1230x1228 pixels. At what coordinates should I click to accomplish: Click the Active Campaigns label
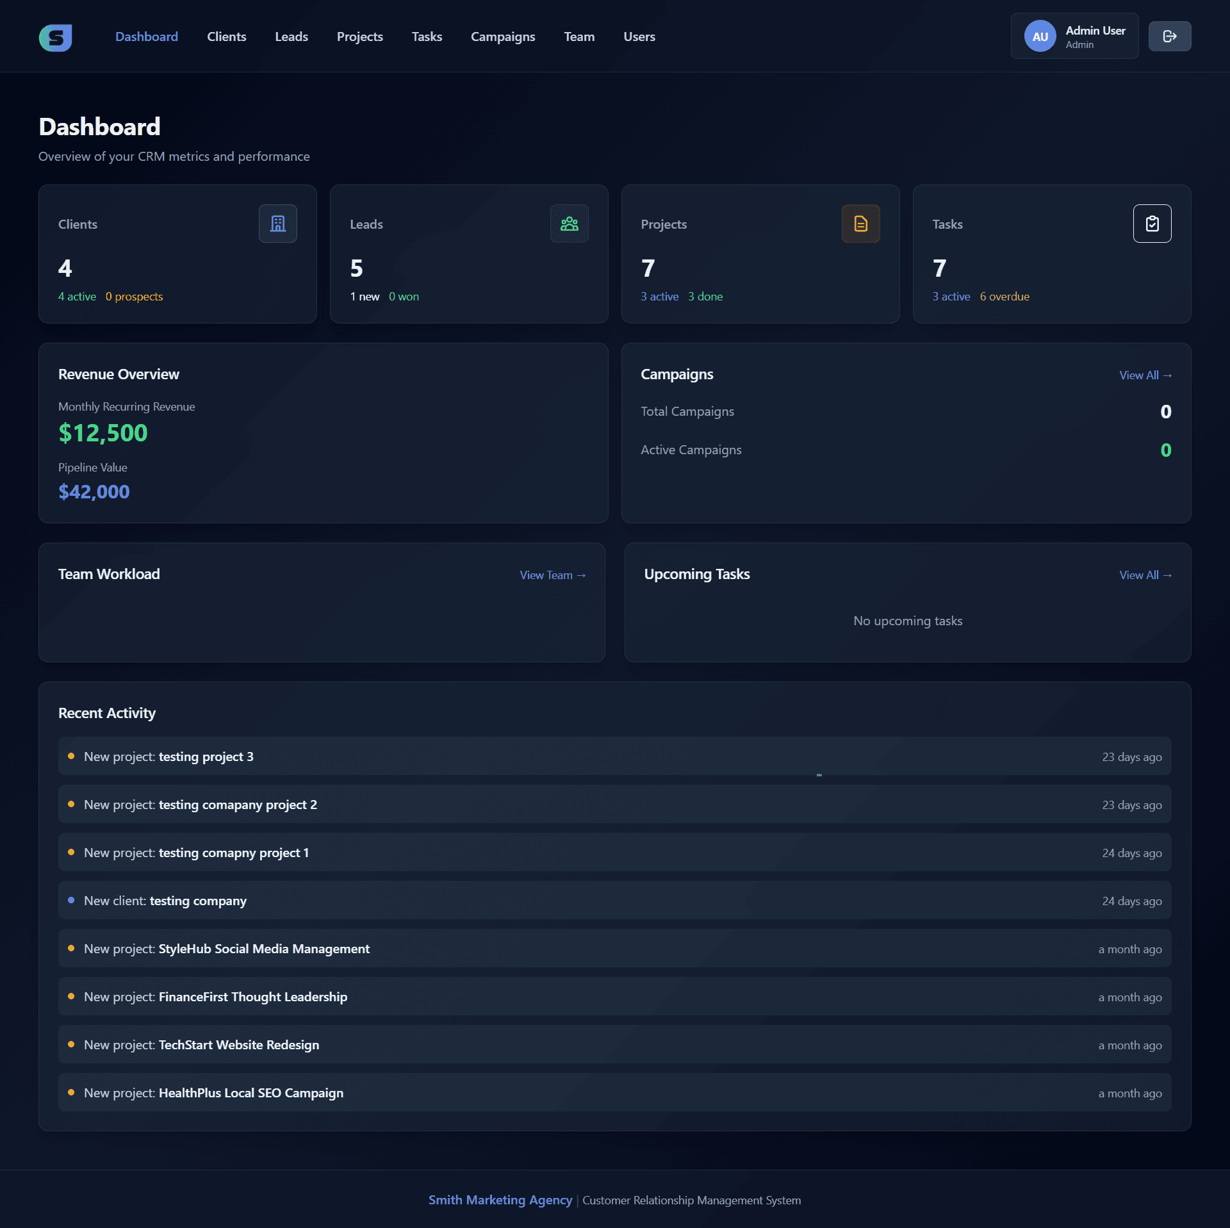coord(691,450)
